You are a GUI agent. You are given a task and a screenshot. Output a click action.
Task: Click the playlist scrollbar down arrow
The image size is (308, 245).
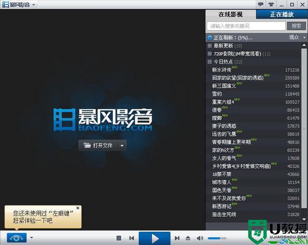(304, 219)
